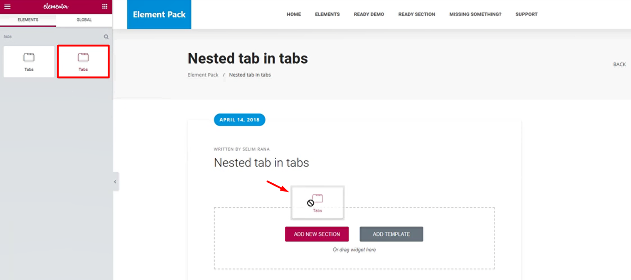Switch to the Elements tab
631x280 pixels.
coord(28,20)
